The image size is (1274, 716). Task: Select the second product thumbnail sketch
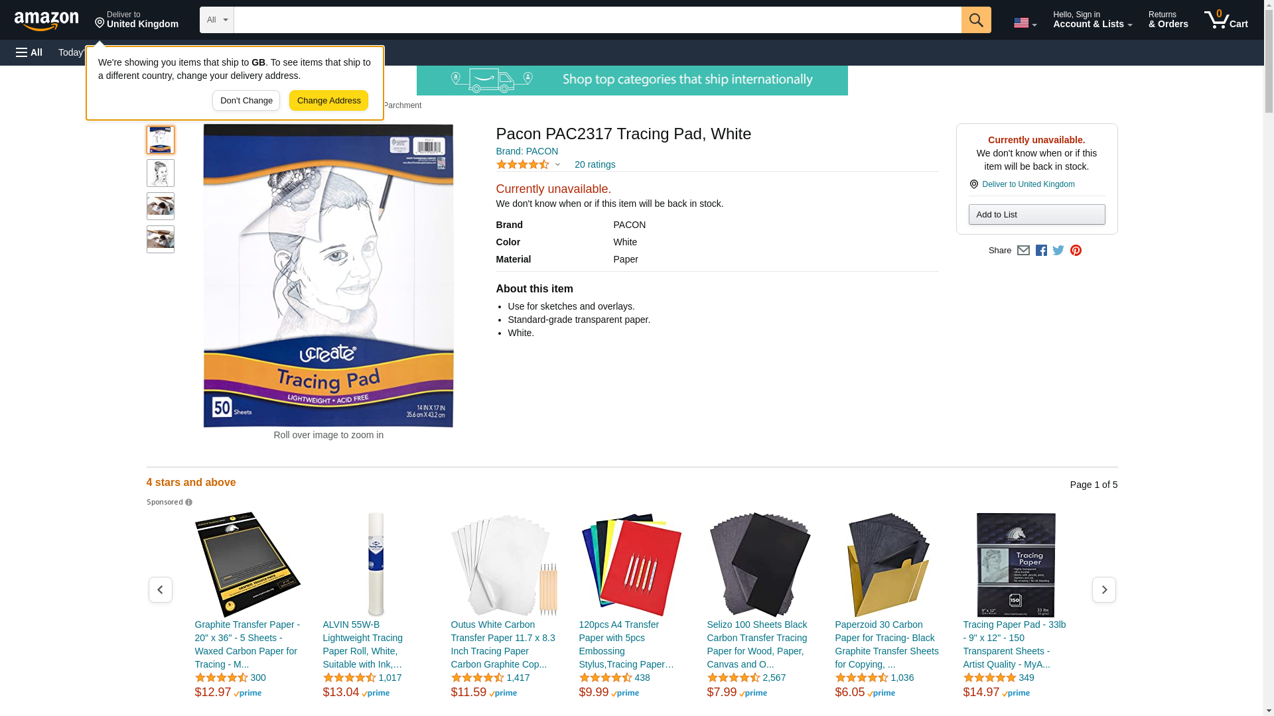tap(161, 173)
